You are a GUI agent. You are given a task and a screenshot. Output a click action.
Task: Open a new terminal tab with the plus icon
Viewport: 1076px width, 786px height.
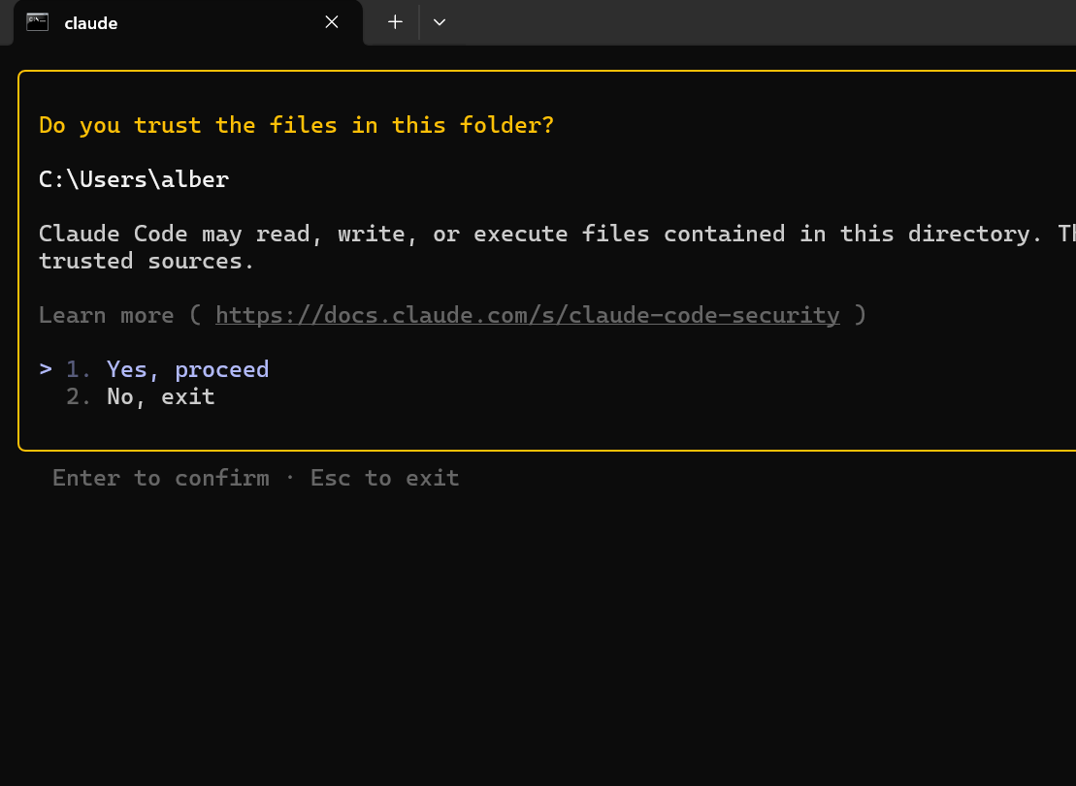tap(394, 21)
